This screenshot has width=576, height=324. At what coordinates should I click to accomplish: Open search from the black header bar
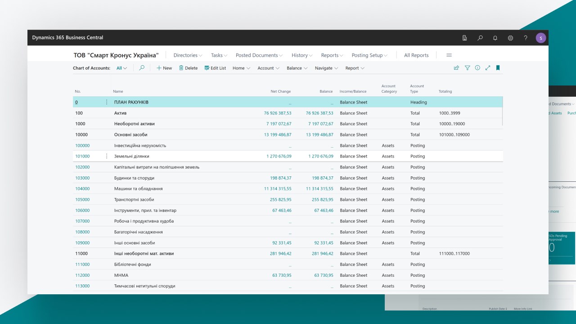coord(480,38)
